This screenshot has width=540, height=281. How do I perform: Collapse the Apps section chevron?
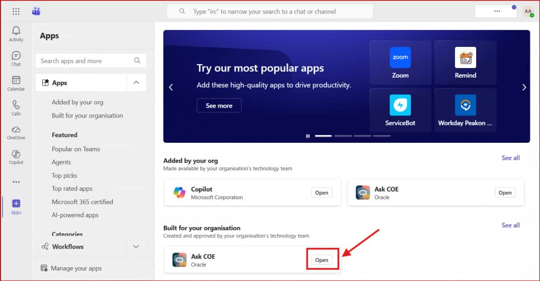tap(137, 83)
